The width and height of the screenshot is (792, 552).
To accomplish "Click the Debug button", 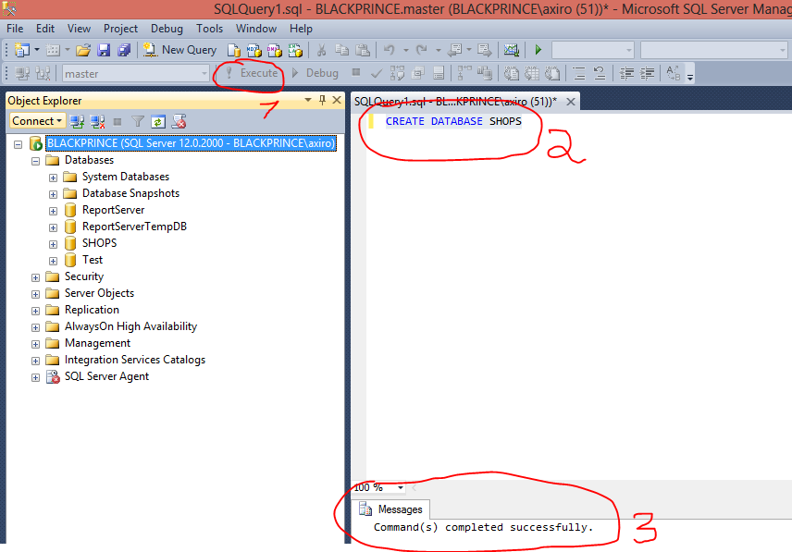I will pyautogui.click(x=316, y=73).
